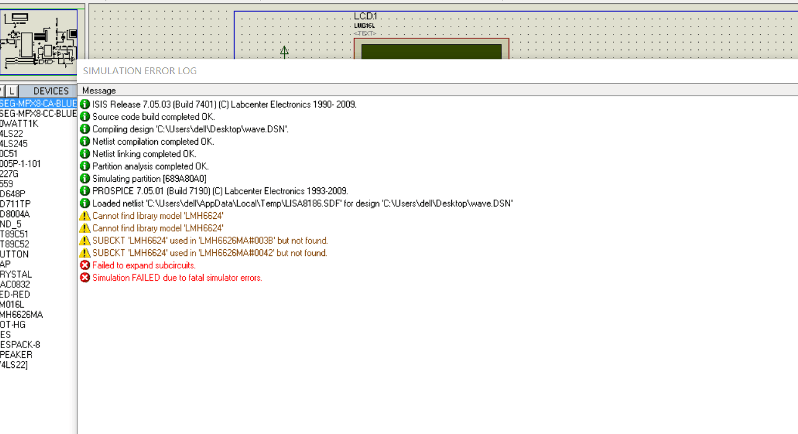Click the Message column header

(99, 90)
